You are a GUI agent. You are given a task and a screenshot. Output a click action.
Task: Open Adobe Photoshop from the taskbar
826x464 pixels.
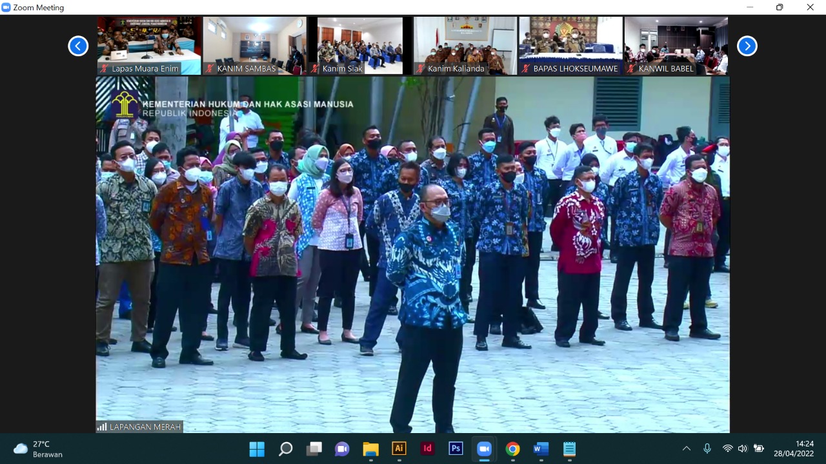[x=456, y=449]
